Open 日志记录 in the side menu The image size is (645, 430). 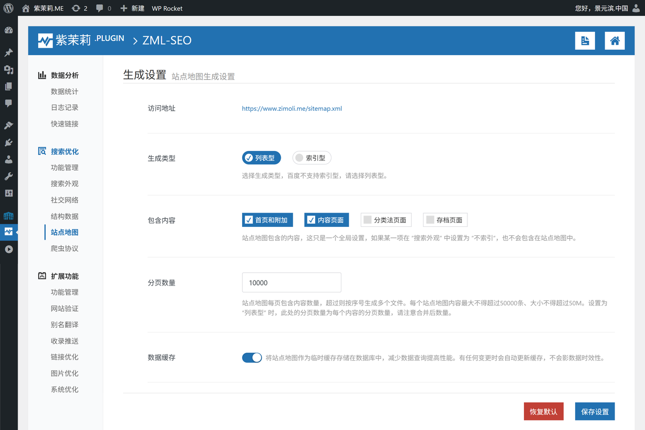(64, 107)
